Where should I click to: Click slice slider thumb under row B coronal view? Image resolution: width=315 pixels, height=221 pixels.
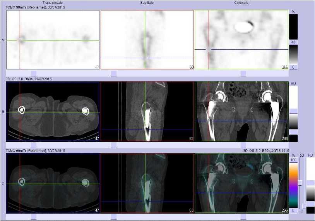(x=243, y=145)
